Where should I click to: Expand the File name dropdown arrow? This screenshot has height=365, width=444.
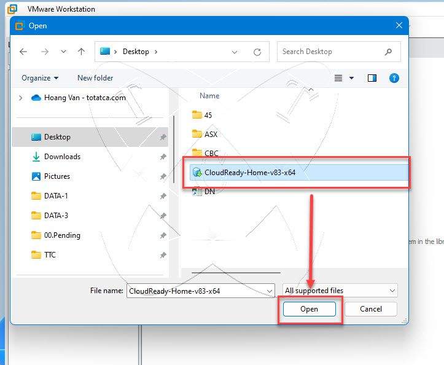[270, 291]
